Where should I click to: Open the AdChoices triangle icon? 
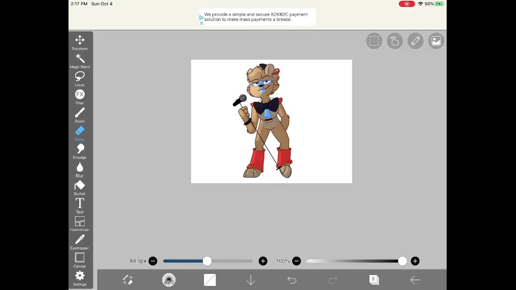coord(201,18)
